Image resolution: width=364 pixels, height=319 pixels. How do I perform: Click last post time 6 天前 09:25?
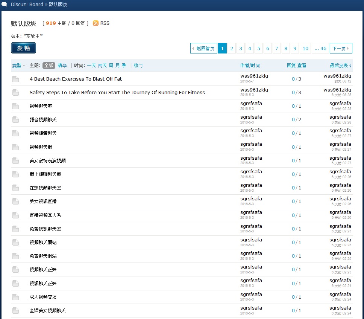tap(341, 95)
